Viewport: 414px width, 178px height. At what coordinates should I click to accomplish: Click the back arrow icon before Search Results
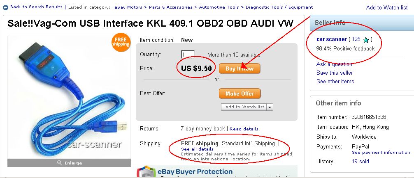(x=6, y=7)
